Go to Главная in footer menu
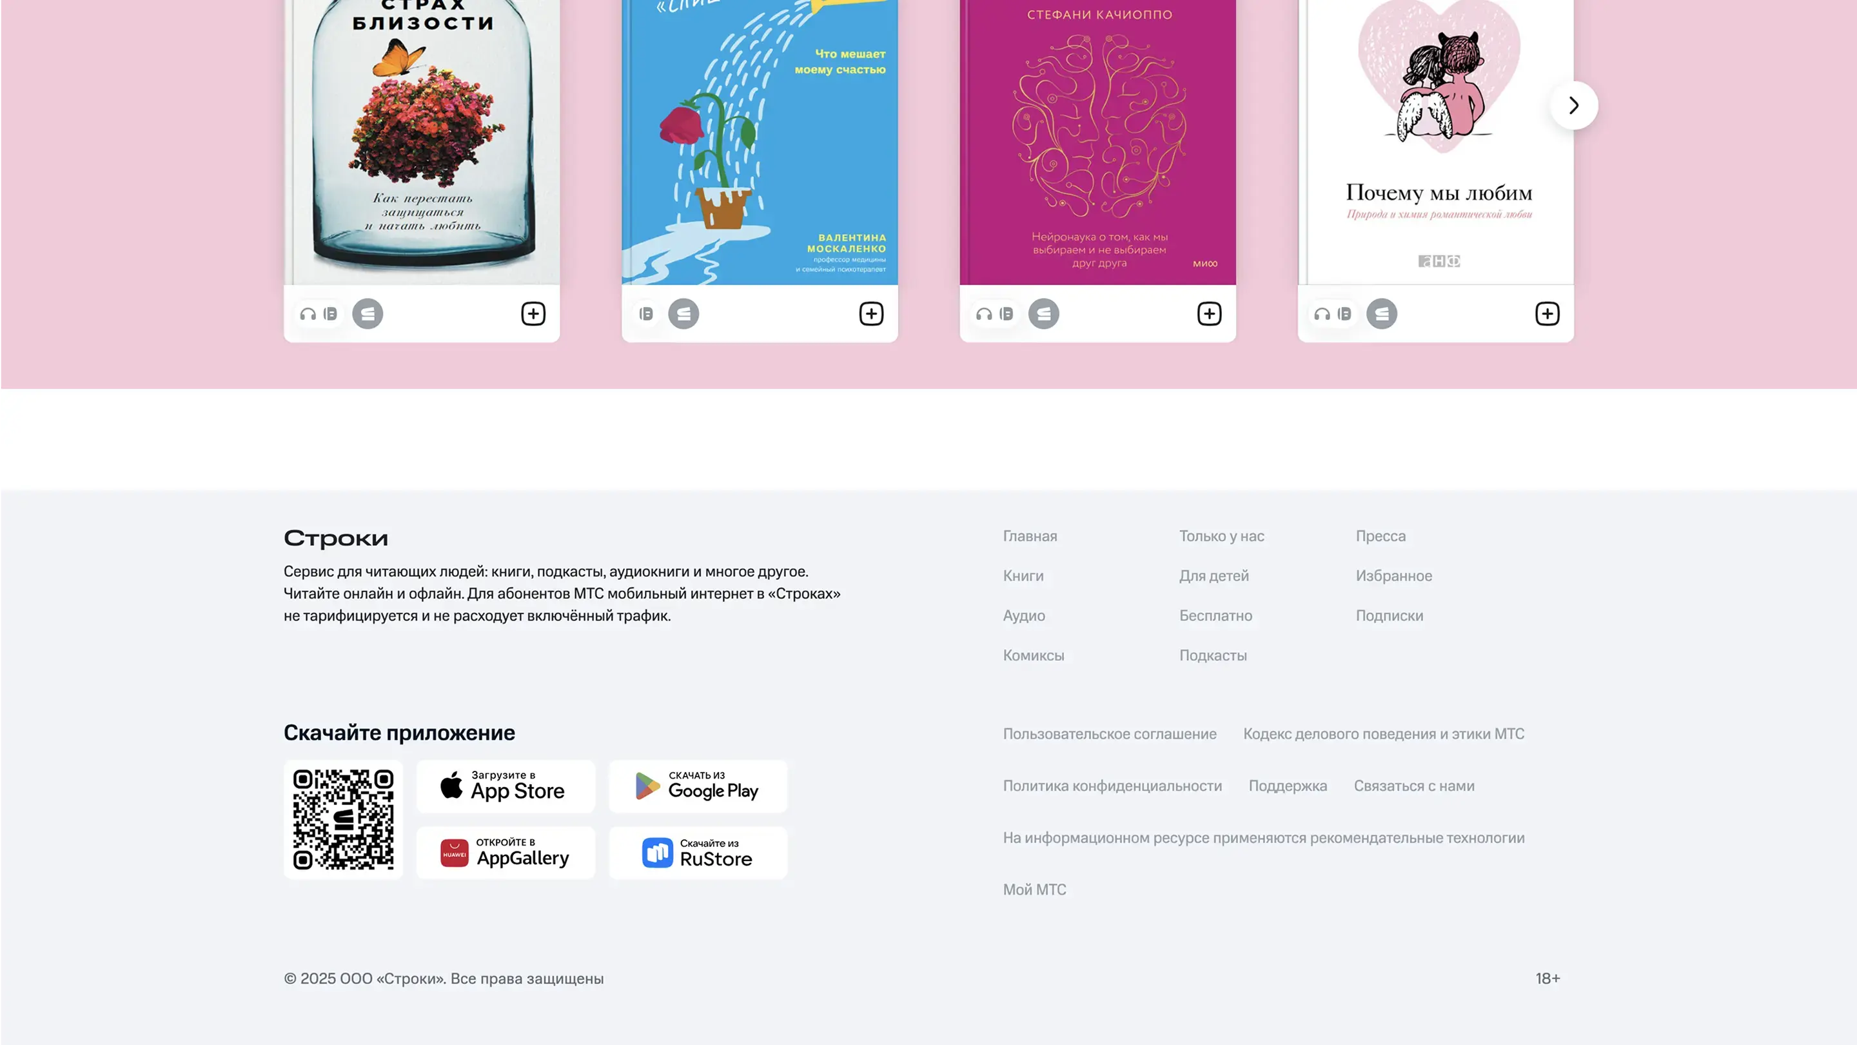The image size is (1857, 1045). click(1030, 536)
